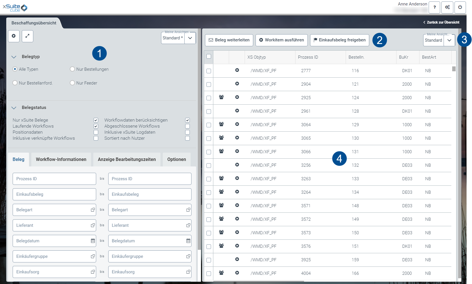Image resolution: width=472 pixels, height=284 pixels.
Task: Open the help question mark icon
Action: coord(434,7)
